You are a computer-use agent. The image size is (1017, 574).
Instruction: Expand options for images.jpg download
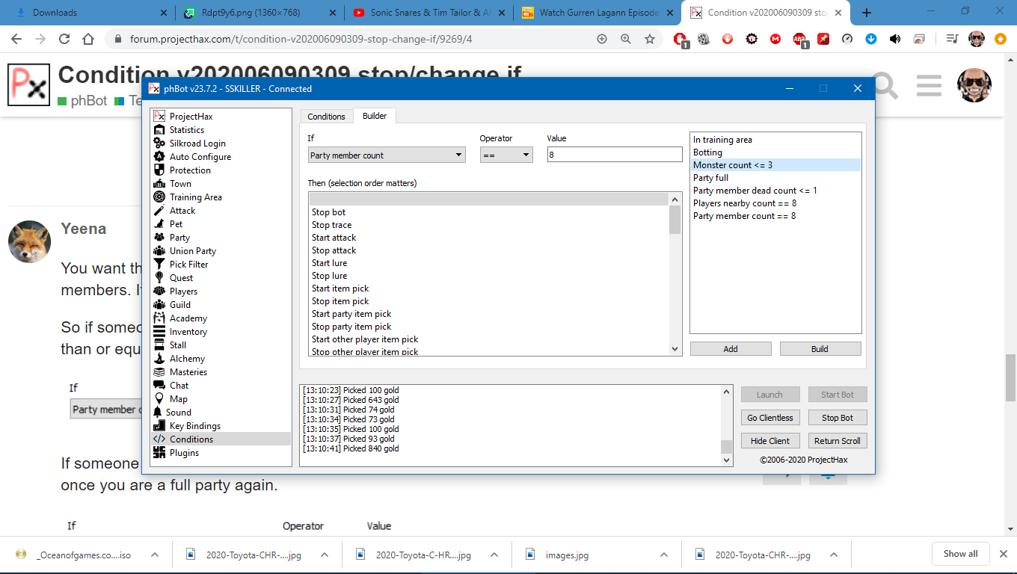pos(663,555)
